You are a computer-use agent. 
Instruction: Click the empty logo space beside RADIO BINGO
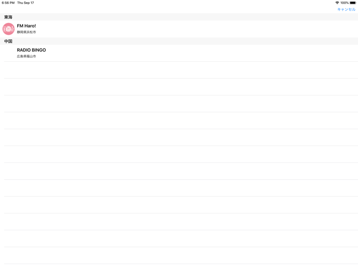9,53
